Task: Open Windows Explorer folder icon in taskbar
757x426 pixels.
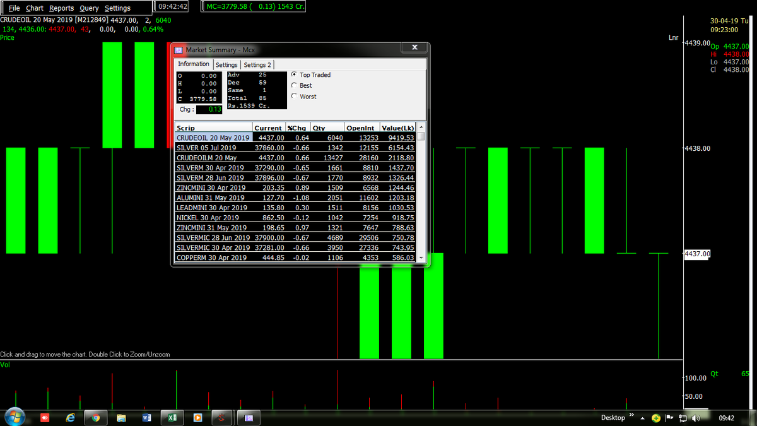Action: [x=122, y=417]
